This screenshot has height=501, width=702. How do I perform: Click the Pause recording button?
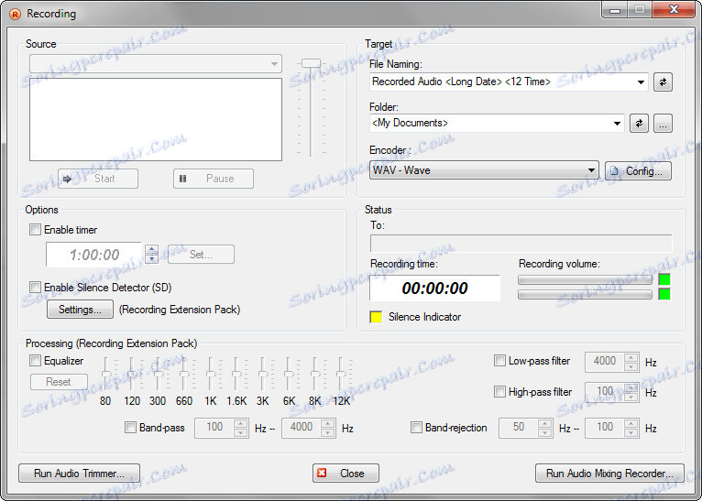(214, 179)
